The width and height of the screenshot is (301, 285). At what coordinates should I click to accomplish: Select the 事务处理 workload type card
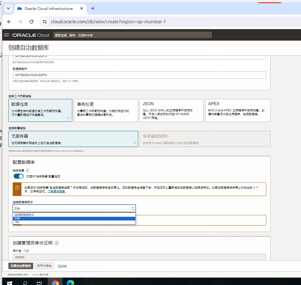pos(106,110)
